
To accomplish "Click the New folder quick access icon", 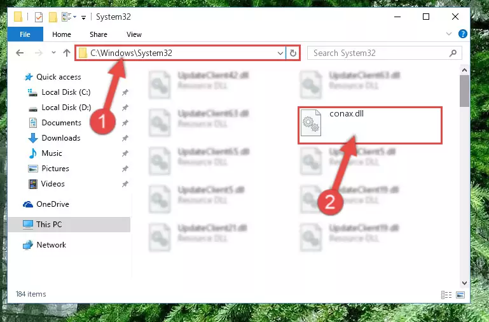I will (x=53, y=17).
